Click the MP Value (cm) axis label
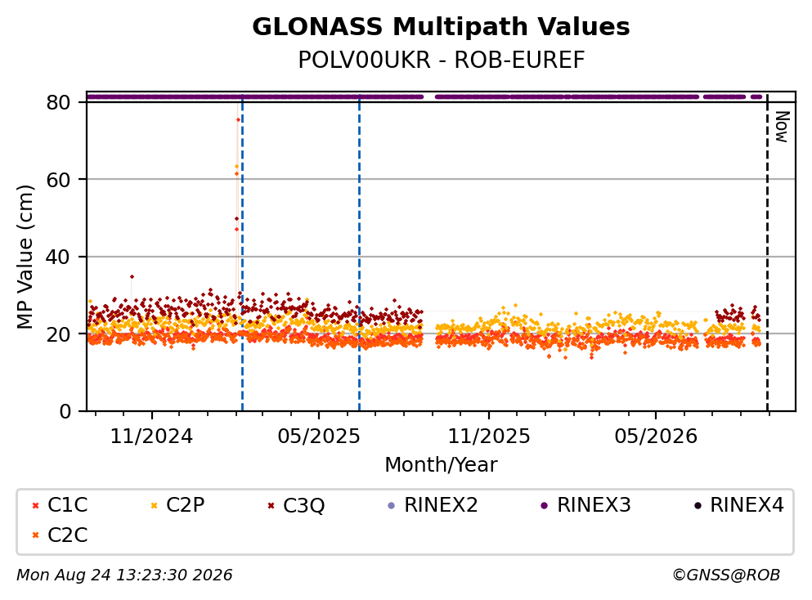812x600 pixels. 25,257
